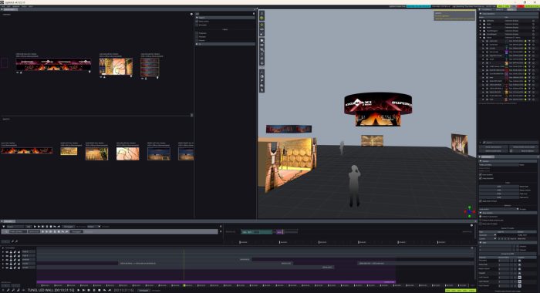
Task: Click green buttons at bottom-right corner of the window
Action: pos(460,291)
